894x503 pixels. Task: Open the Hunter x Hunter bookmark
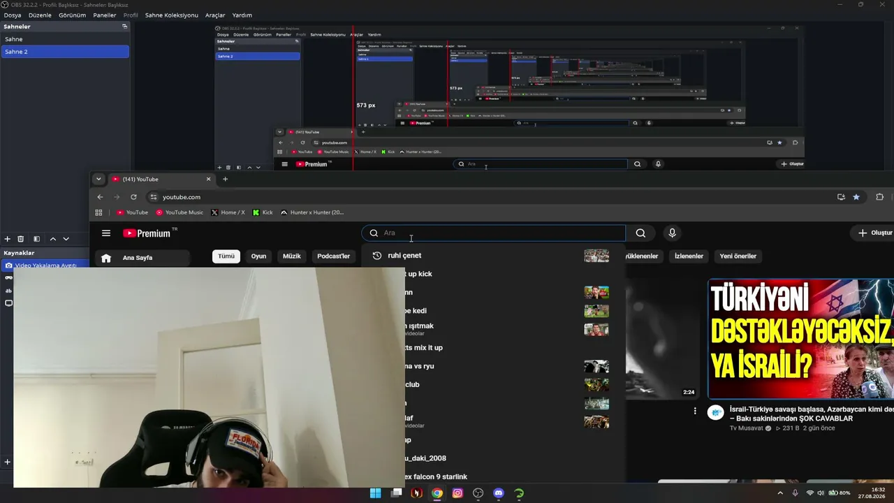pos(312,212)
